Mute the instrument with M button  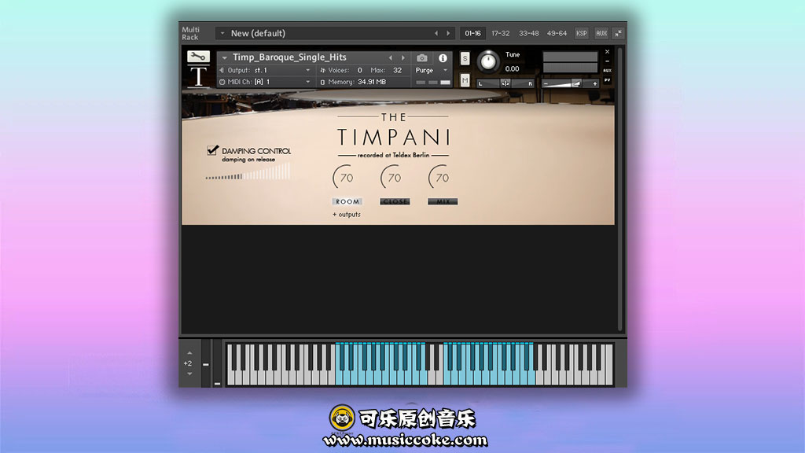point(465,81)
